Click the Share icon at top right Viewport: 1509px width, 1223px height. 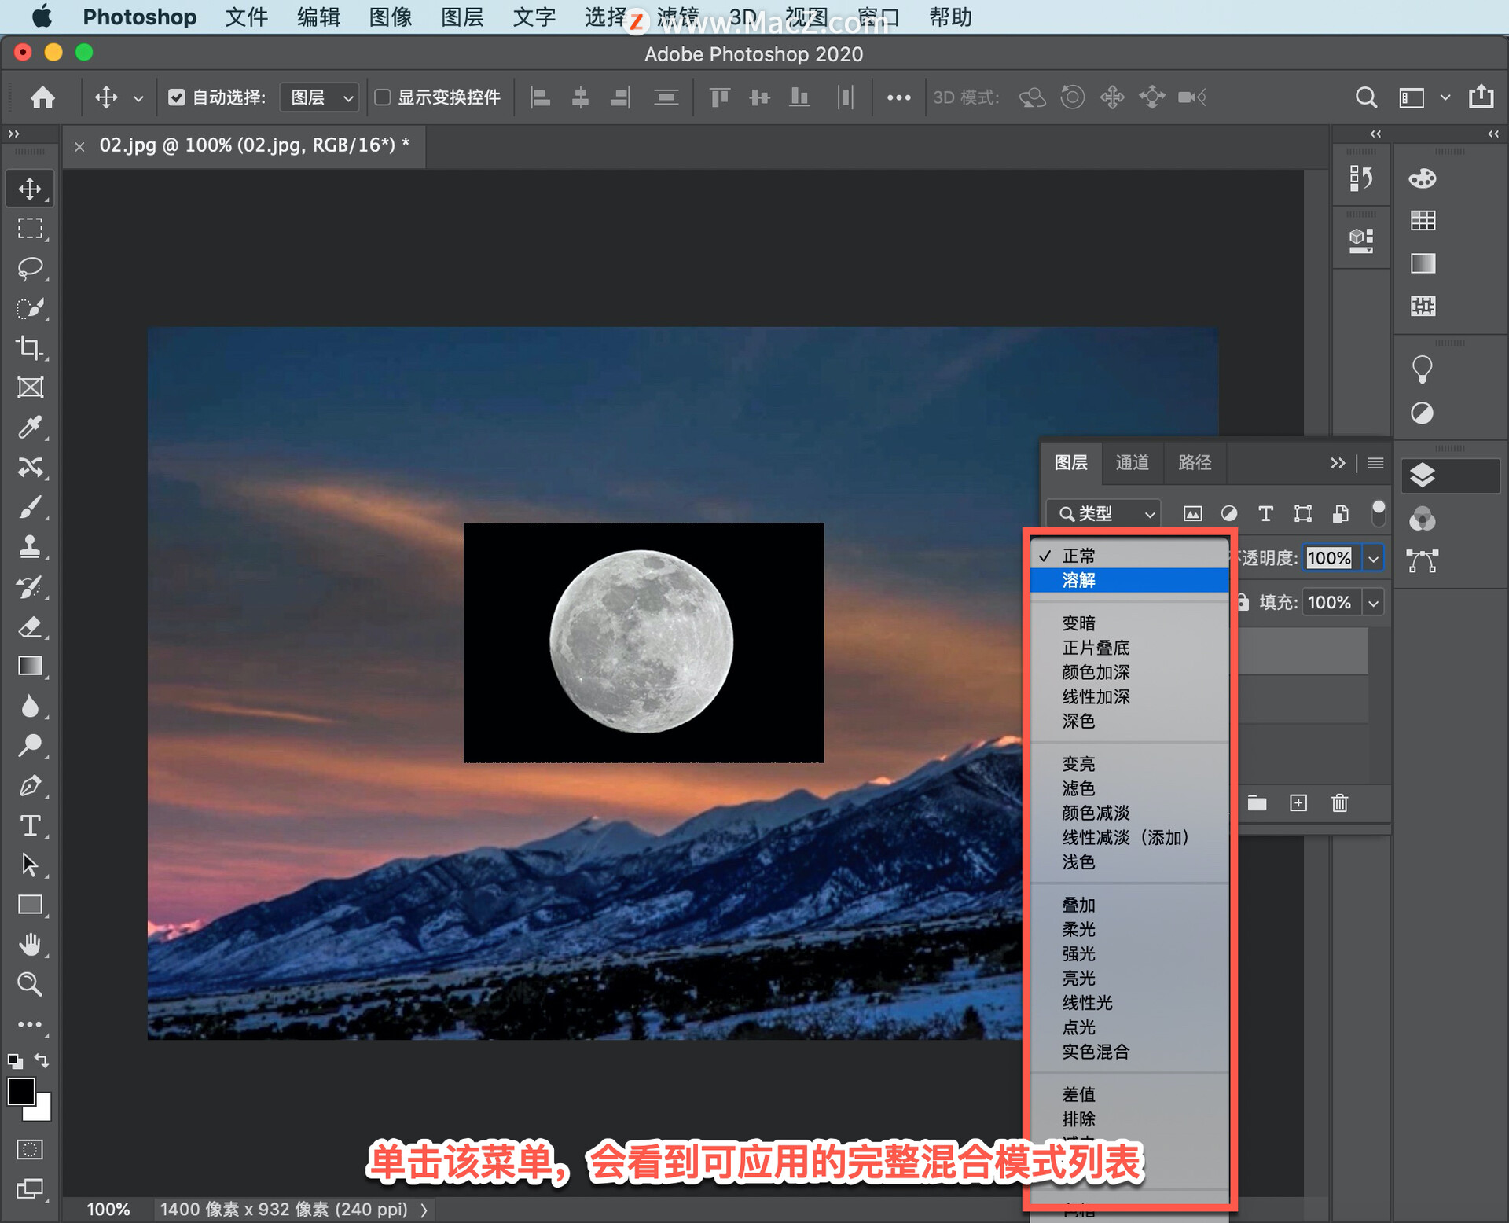coord(1481,97)
